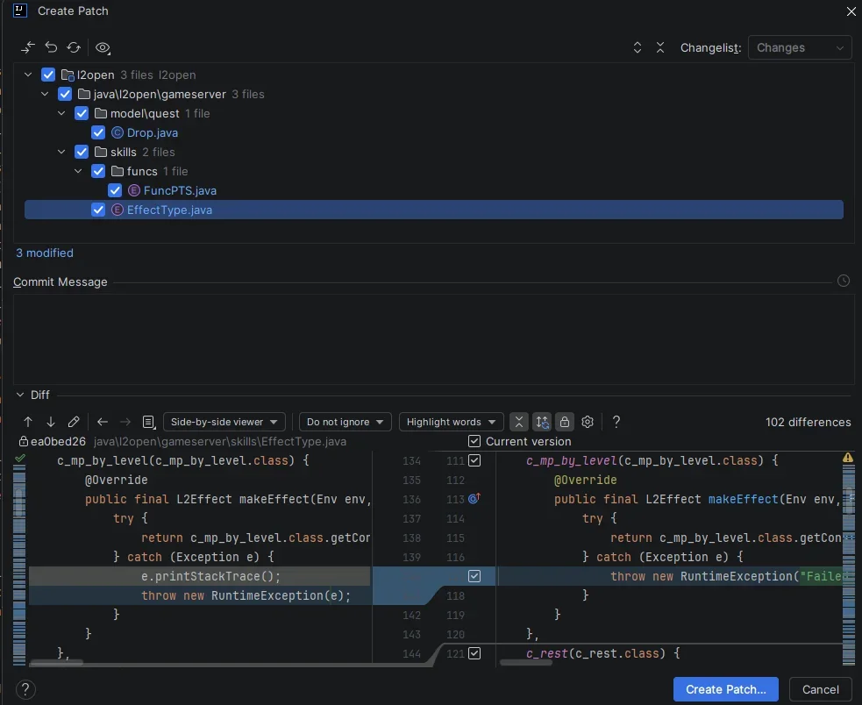862x705 pixels.
Task: Collapse the skills folder node
Action: 61,152
